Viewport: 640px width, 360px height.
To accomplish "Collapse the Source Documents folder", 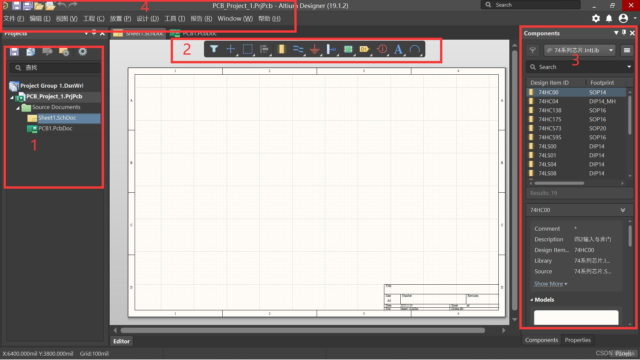I will point(18,108).
